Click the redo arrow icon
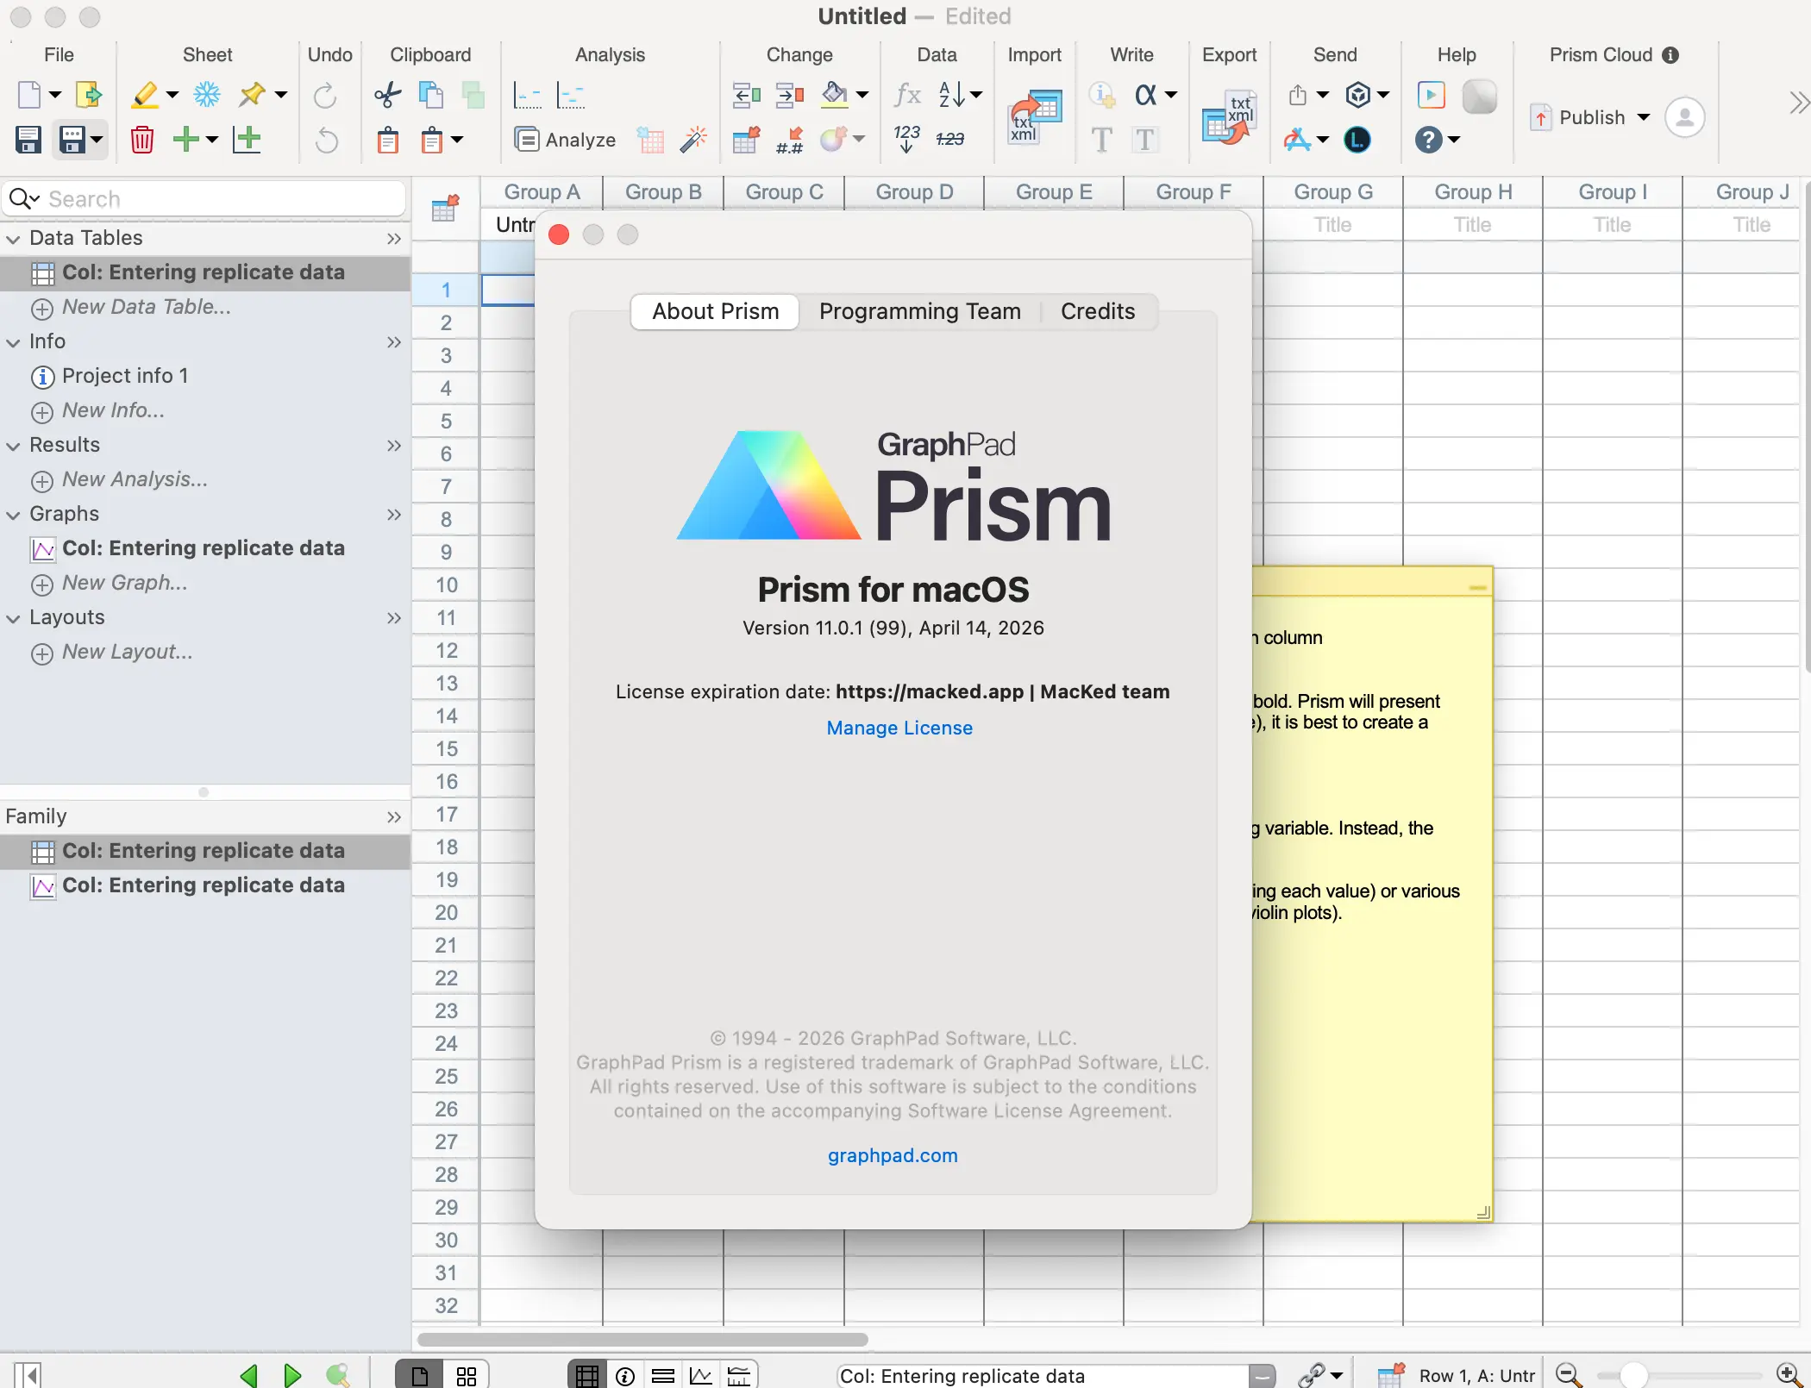This screenshot has height=1388, width=1811. click(325, 95)
